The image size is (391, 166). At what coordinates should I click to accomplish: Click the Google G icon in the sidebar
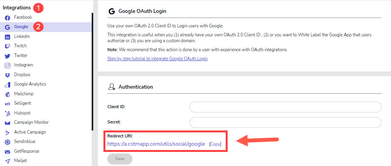pos(7,27)
